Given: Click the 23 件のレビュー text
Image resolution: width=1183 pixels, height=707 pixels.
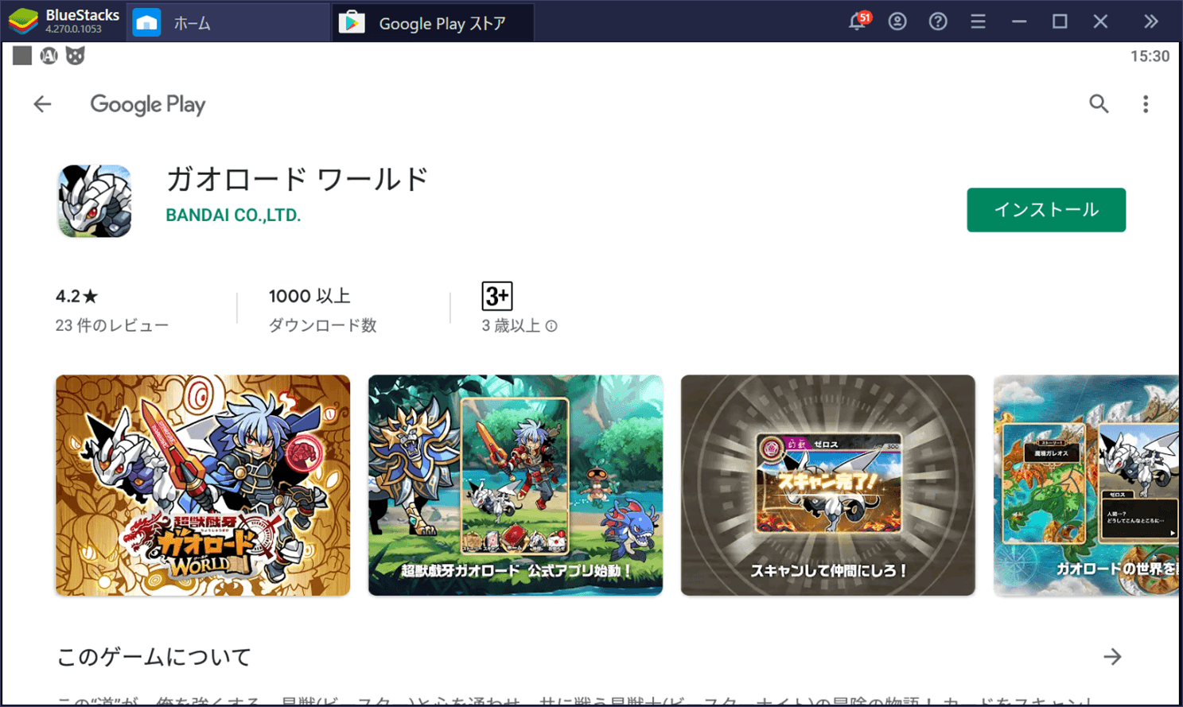Looking at the screenshot, I should [112, 325].
